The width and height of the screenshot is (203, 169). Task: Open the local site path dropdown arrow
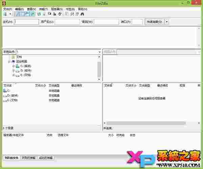point(99,52)
